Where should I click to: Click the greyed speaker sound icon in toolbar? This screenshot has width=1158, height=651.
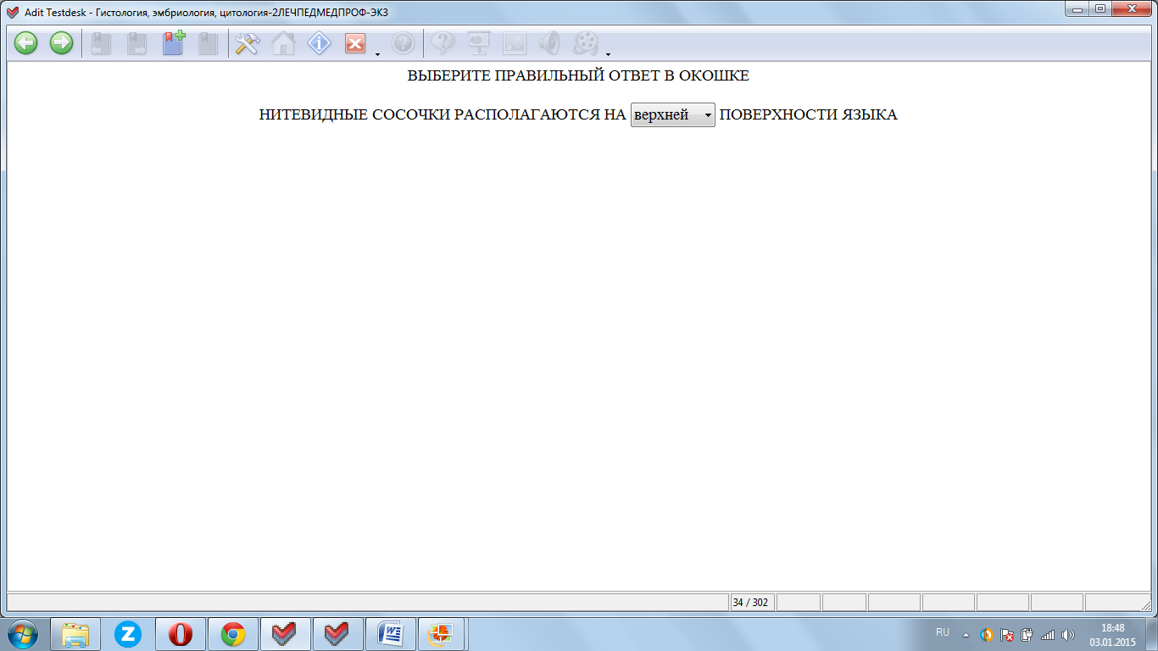(x=550, y=43)
